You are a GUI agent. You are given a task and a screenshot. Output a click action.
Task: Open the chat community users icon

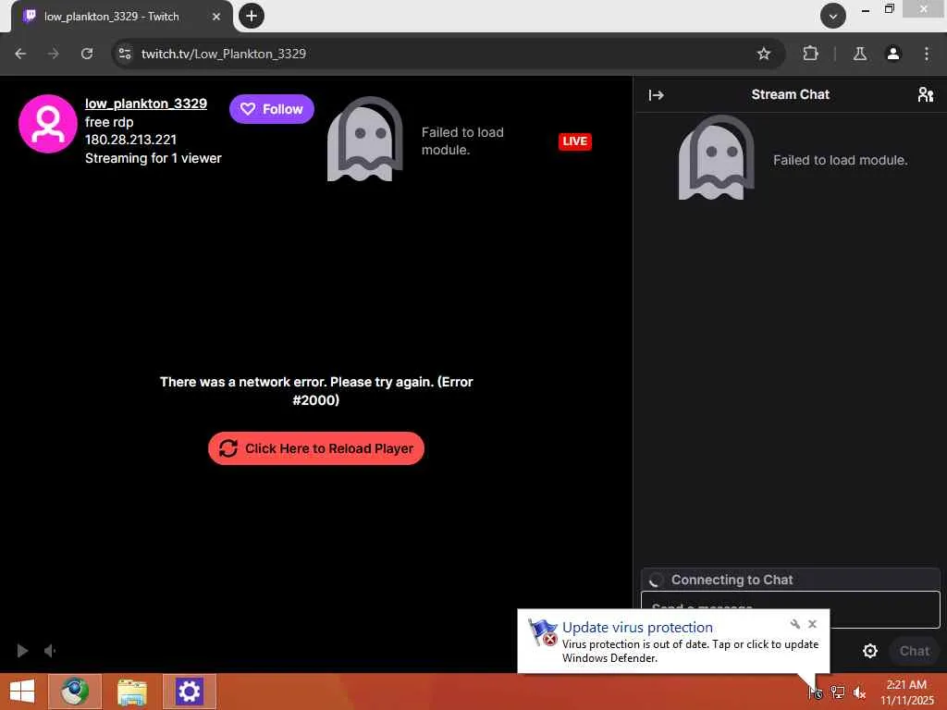point(925,95)
